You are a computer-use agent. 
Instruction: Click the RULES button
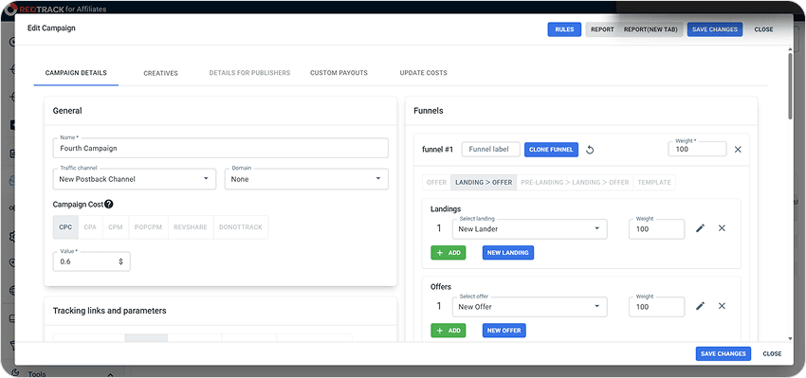[x=564, y=29]
